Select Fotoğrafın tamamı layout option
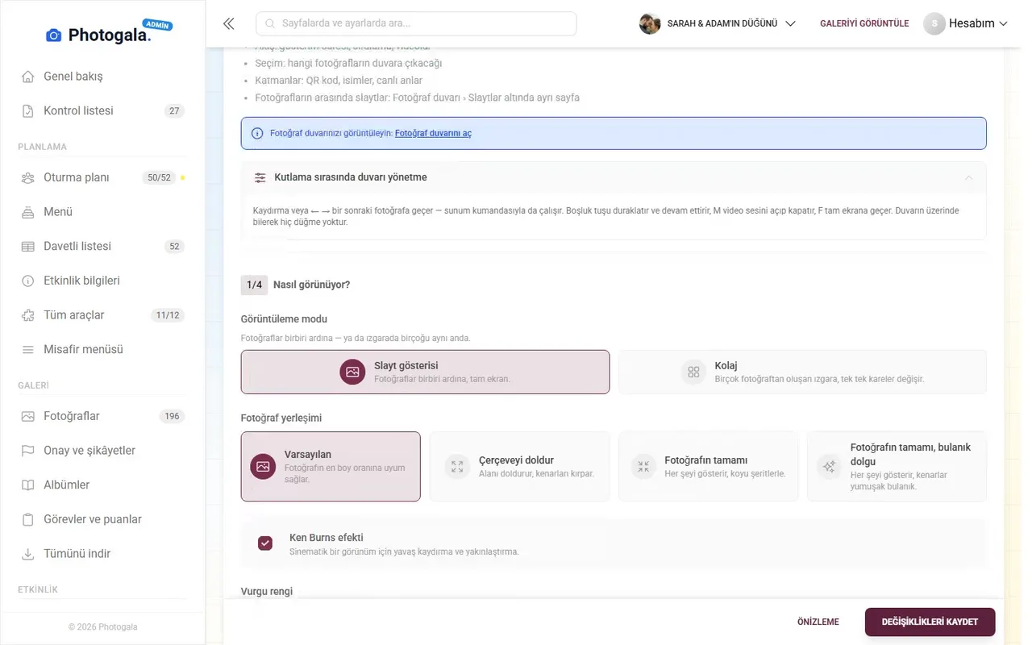 tap(708, 467)
